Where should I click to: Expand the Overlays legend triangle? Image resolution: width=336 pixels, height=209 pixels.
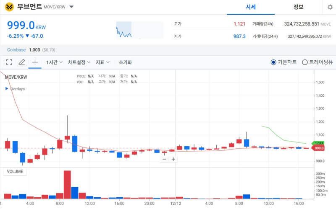[x=7, y=89]
